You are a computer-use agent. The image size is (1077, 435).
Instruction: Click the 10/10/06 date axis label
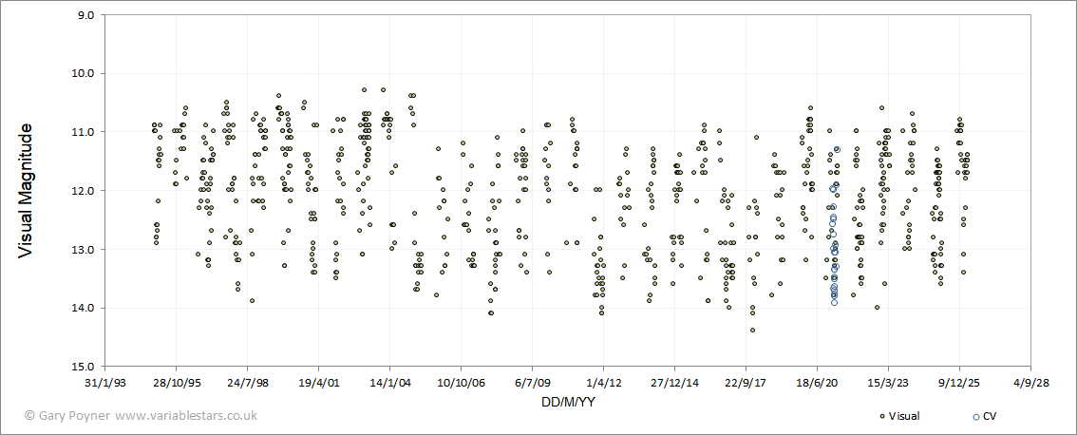[x=461, y=384]
